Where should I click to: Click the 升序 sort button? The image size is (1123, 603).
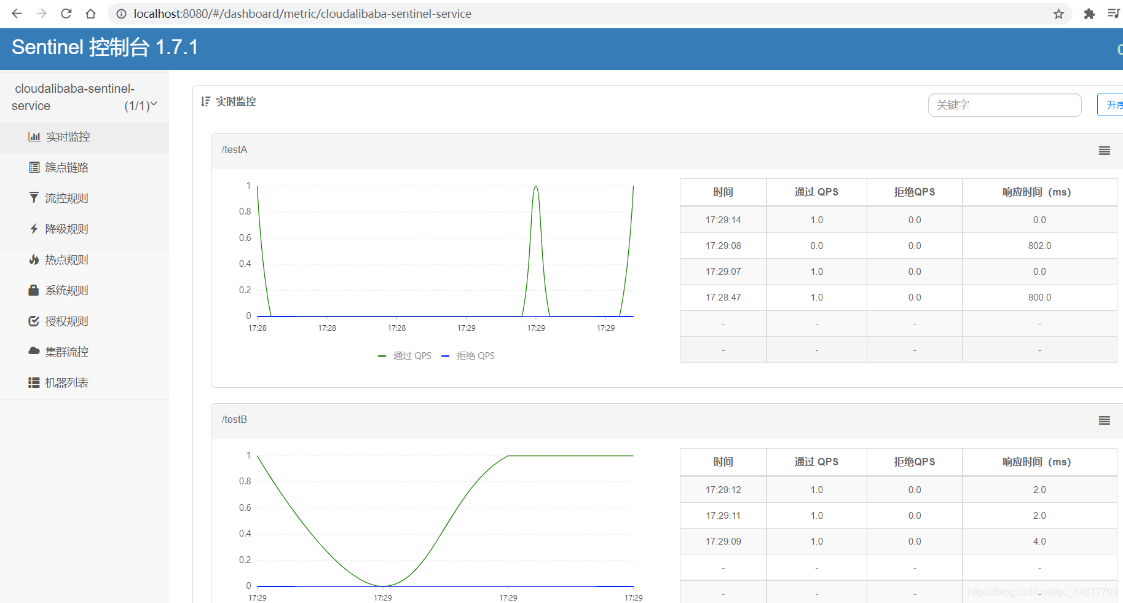(x=1111, y=104)
